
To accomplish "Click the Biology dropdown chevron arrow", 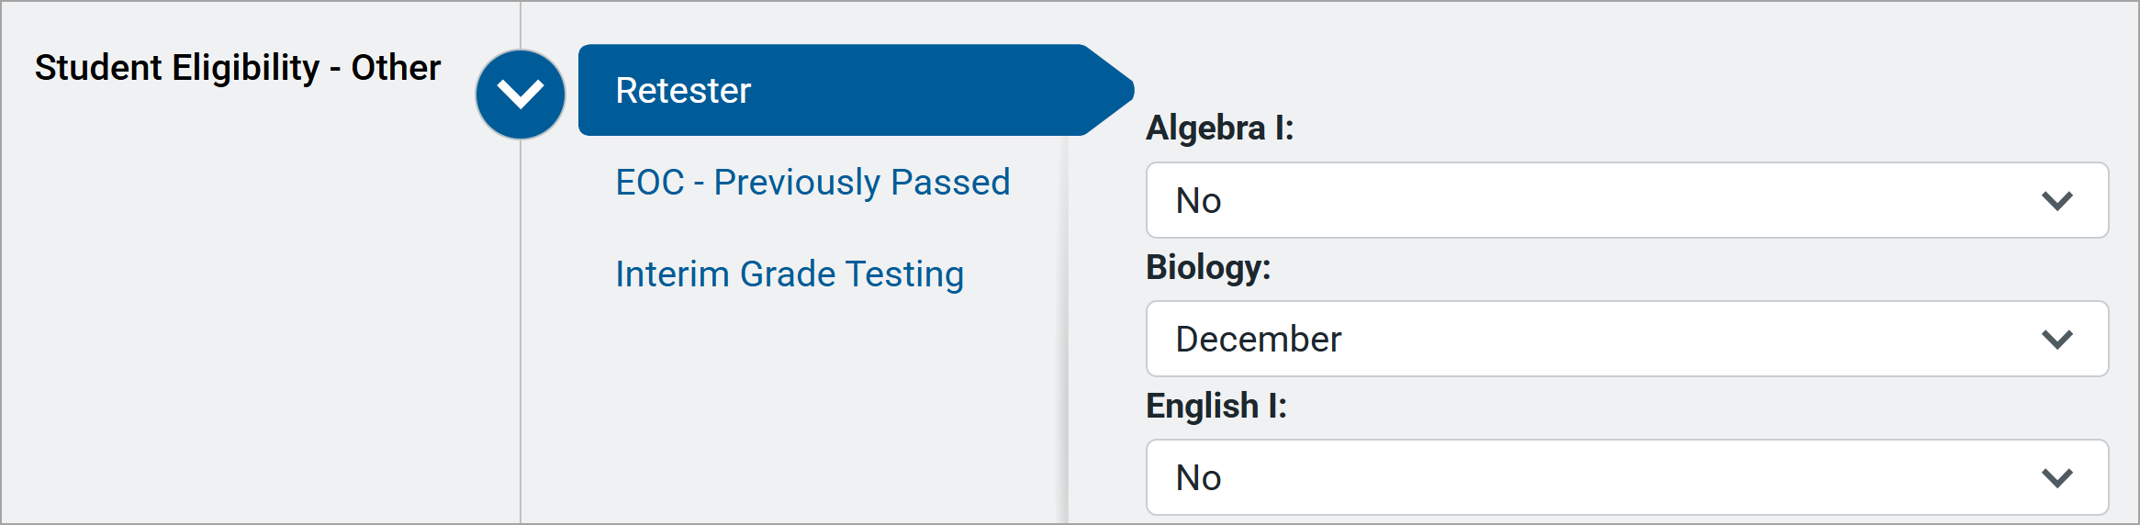I will 2057,340.
